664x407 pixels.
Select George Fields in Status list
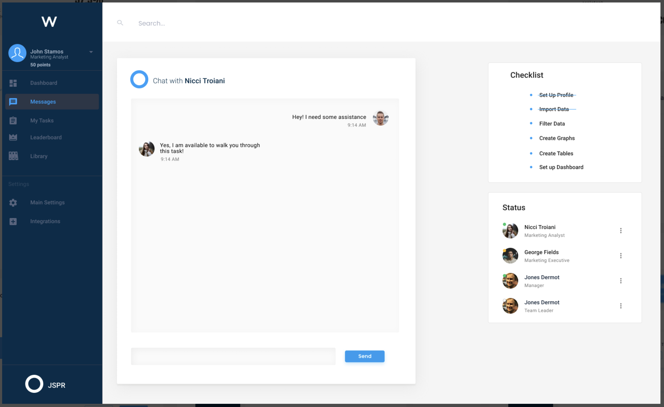[542, 252]
